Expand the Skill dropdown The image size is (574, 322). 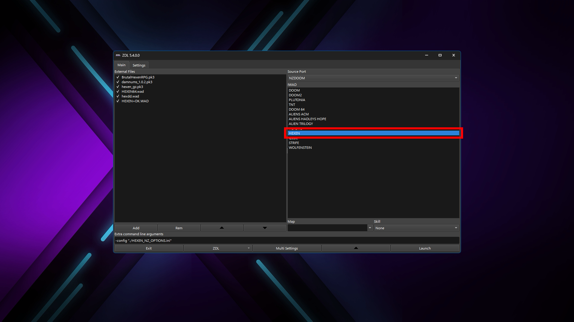[x=416, y=228]
